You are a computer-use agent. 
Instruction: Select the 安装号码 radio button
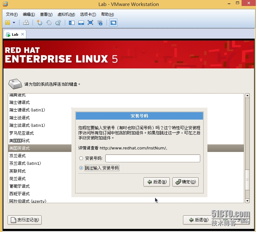pos(81,158)
